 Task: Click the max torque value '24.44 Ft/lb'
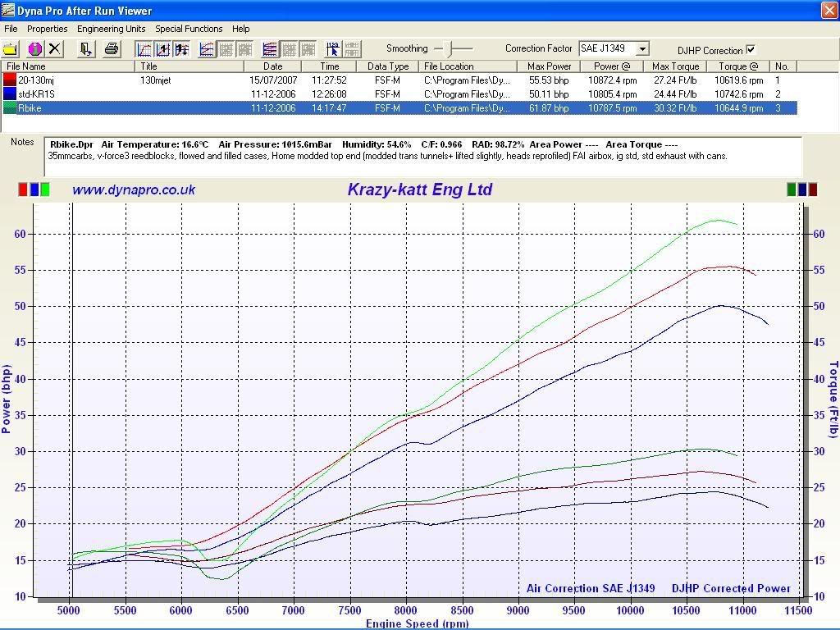pos(676,94)
